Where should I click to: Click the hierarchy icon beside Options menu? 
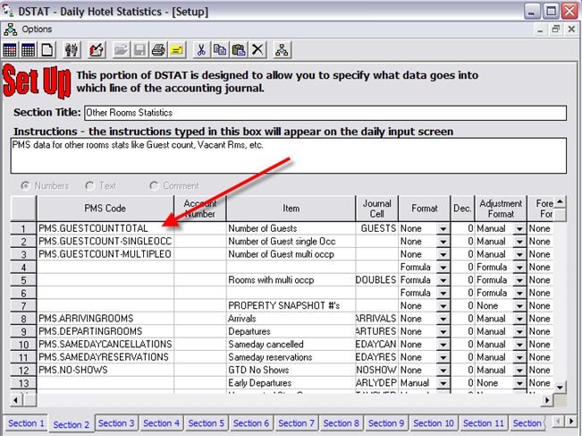coord(11,30)
